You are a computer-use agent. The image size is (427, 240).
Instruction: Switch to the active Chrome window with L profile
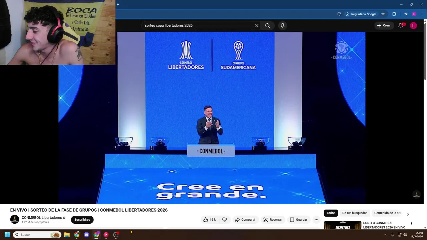pyautogui.click(x=96, y=235)
